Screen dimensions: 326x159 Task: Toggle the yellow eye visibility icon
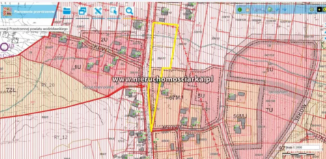click(324, 10)
